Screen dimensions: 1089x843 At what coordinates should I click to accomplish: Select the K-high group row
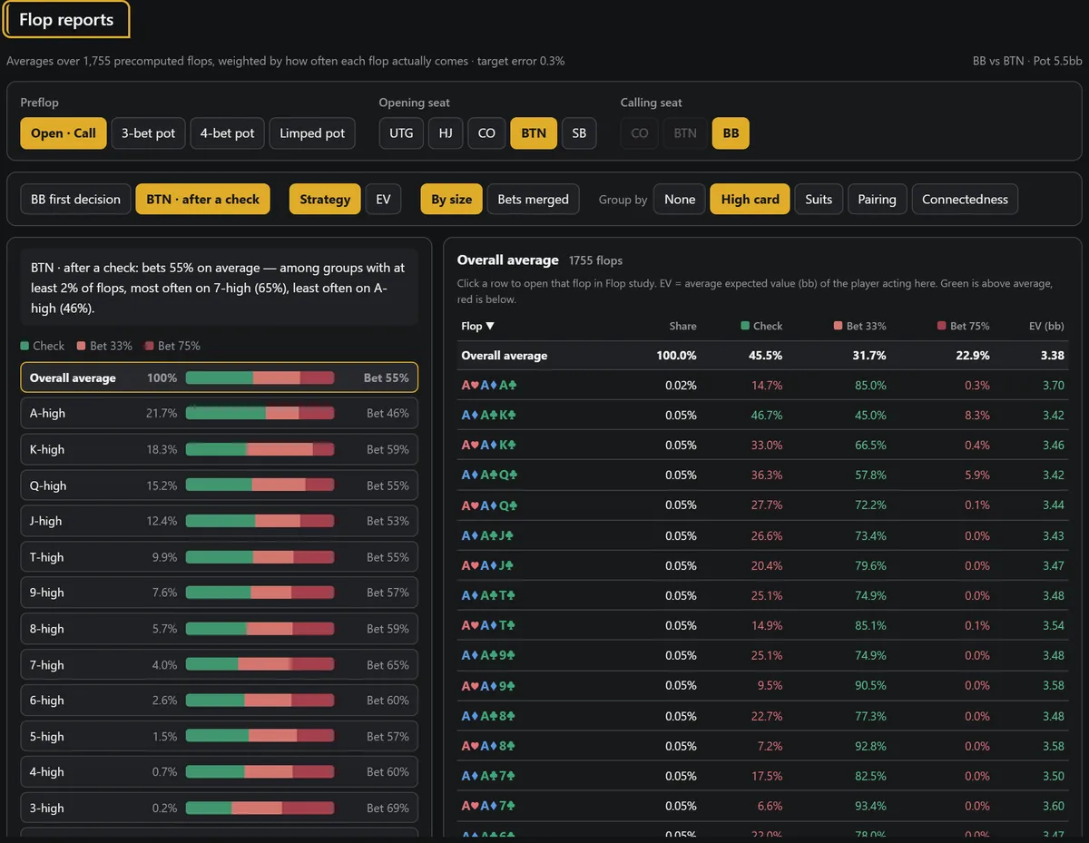pos(219,449)
